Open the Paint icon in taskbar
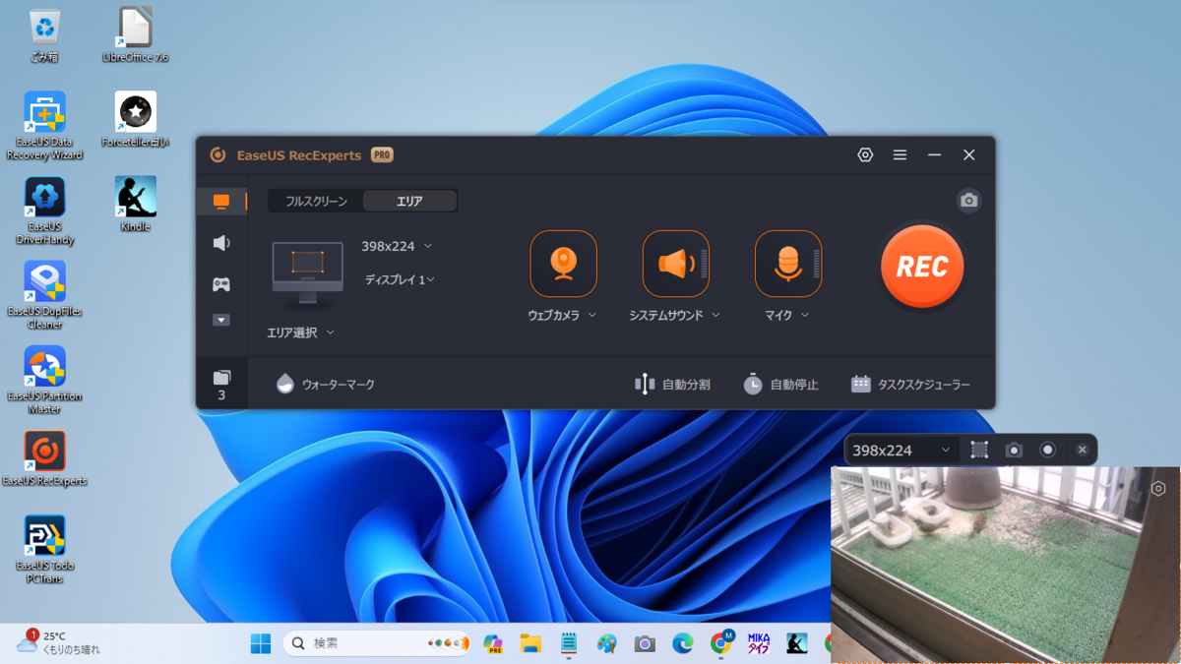This screenshot has width=1181, height=664. point(606,643)
